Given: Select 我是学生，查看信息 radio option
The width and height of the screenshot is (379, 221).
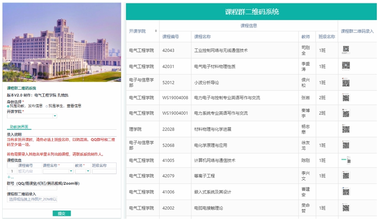Looking at the screenshot, I should (x=46, y=106).
